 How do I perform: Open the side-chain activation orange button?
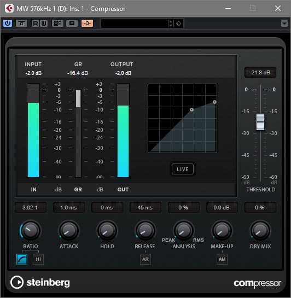tap(87, 23)
